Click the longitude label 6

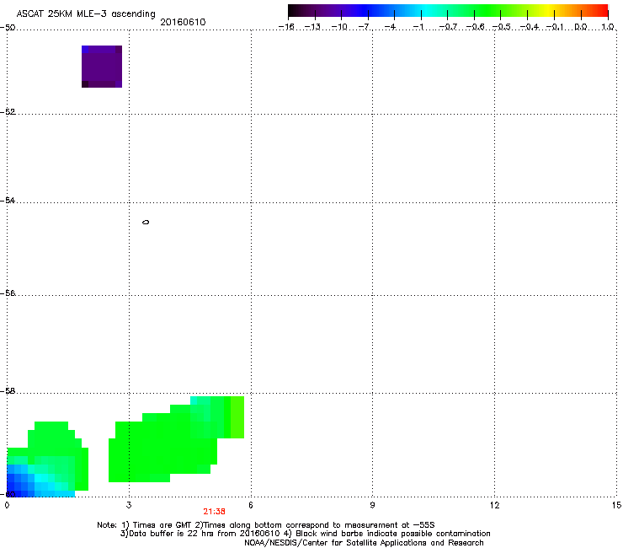pos(250,505)
